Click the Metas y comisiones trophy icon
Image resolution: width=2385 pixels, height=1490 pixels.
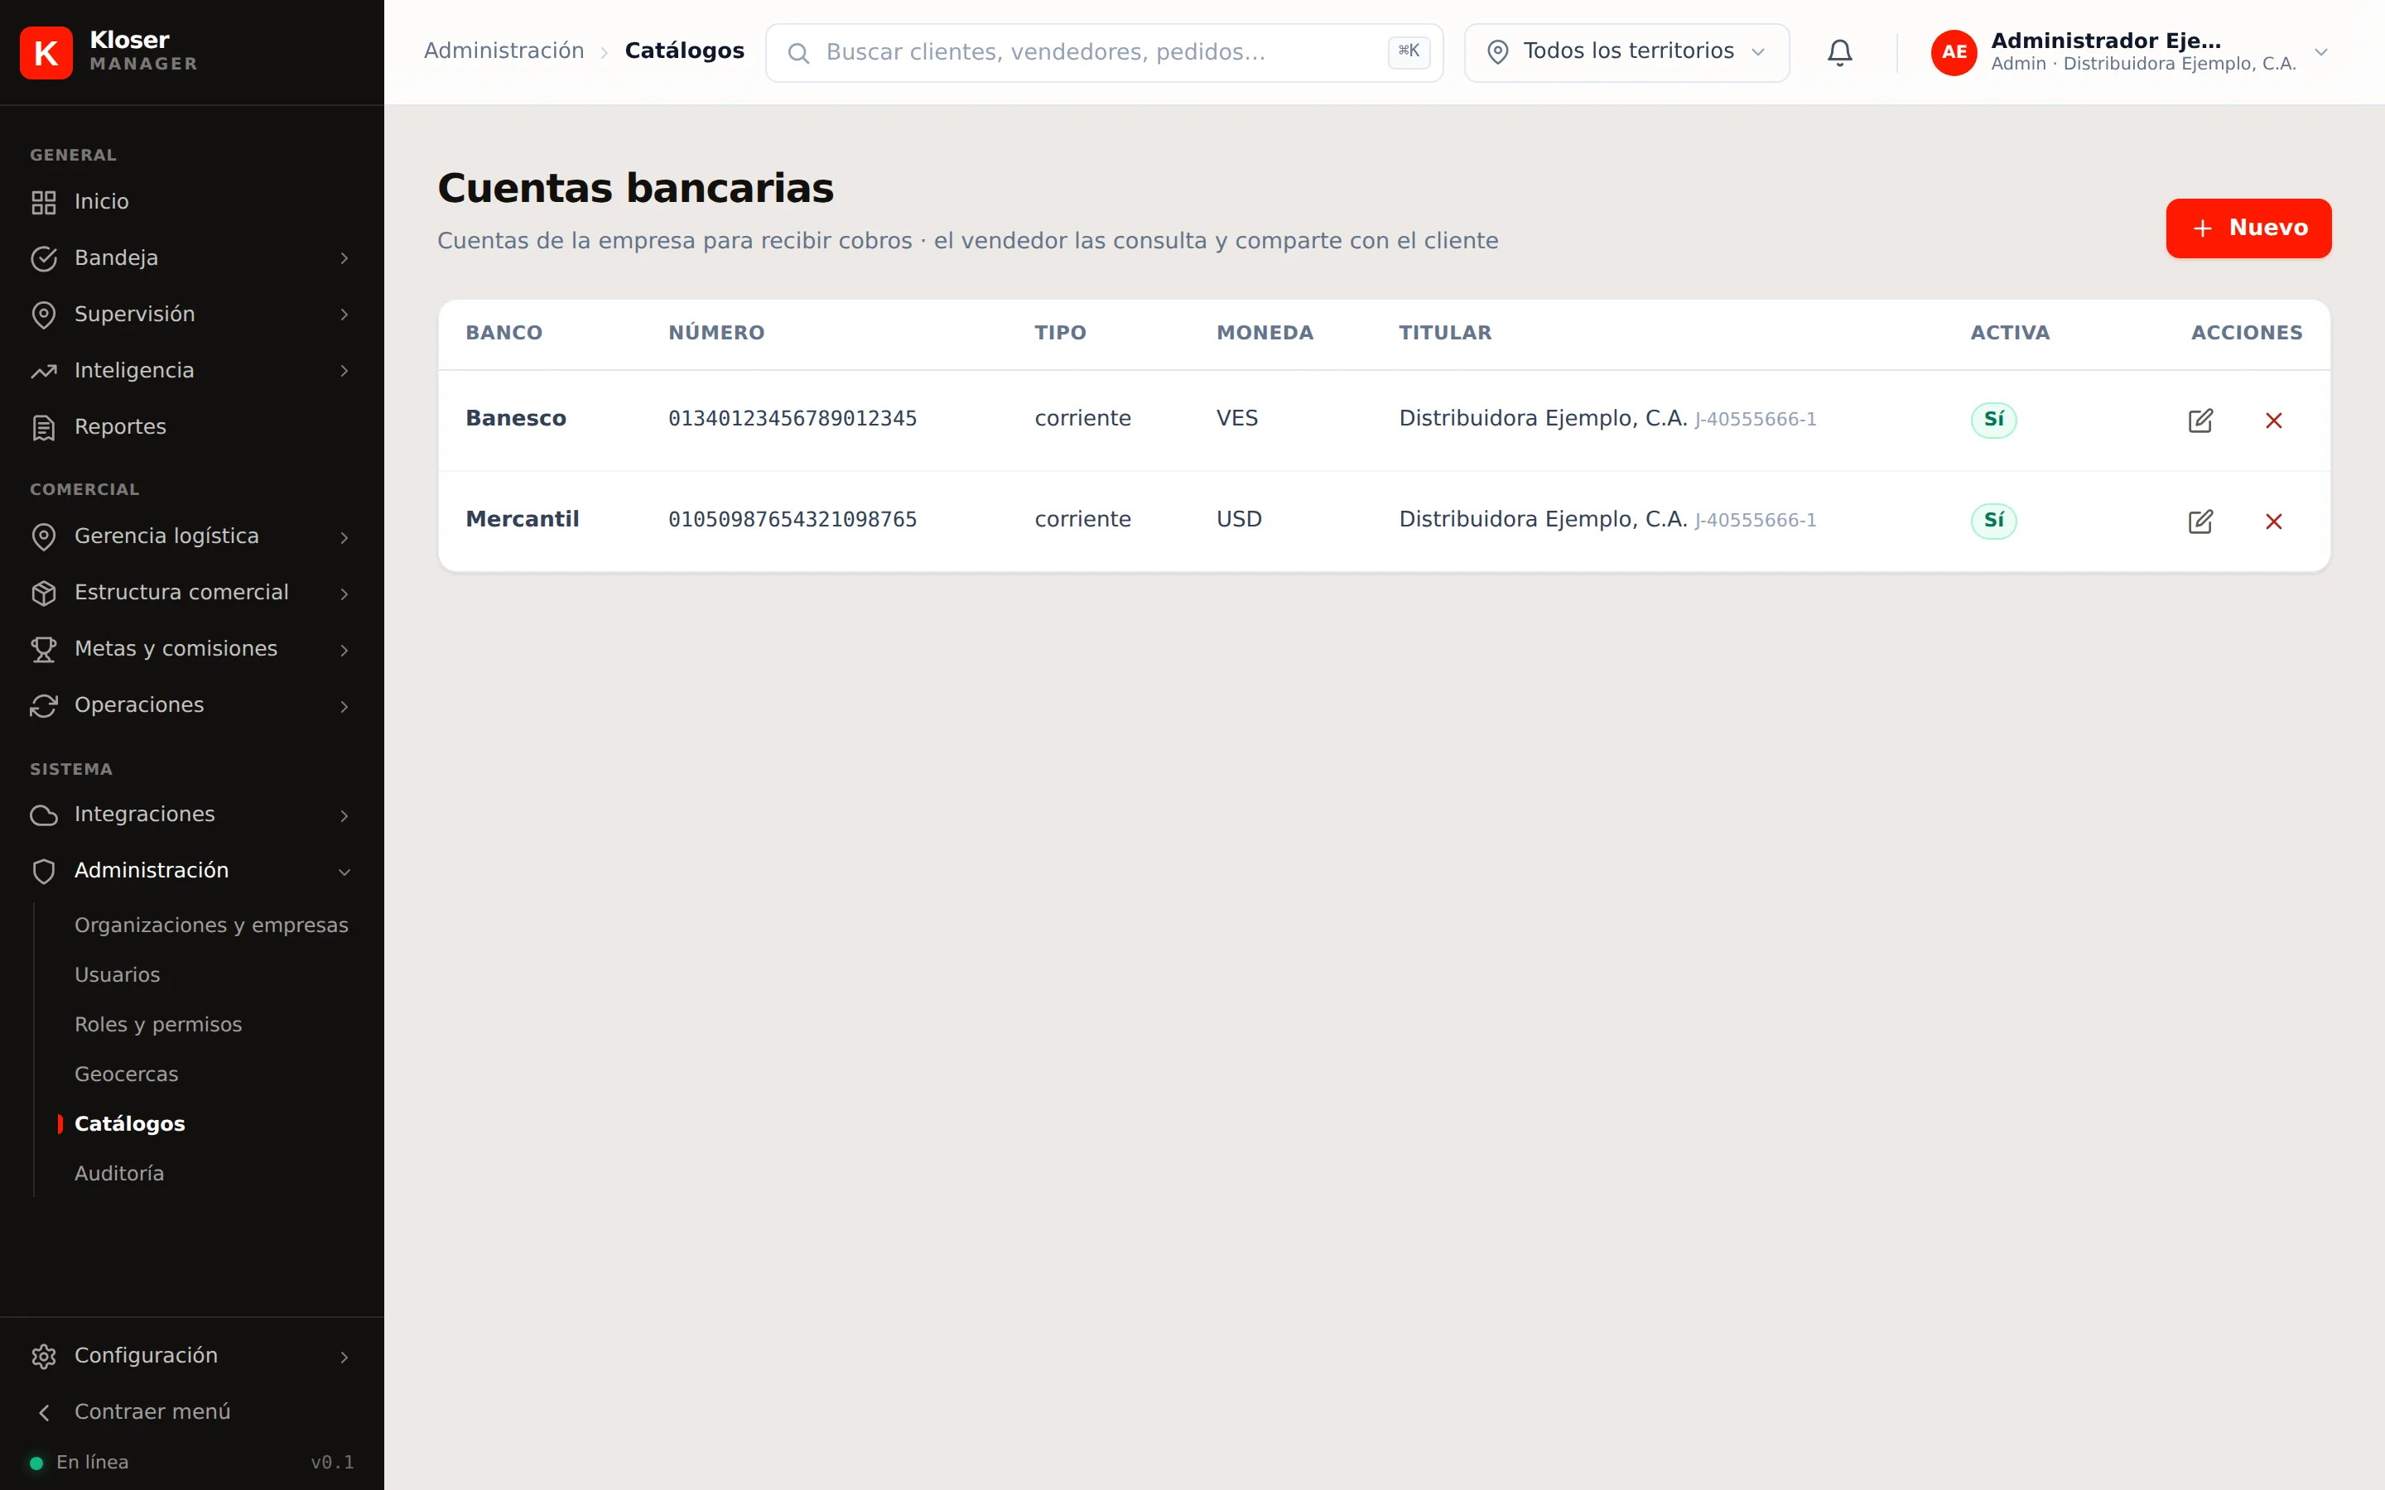(43, 650)
